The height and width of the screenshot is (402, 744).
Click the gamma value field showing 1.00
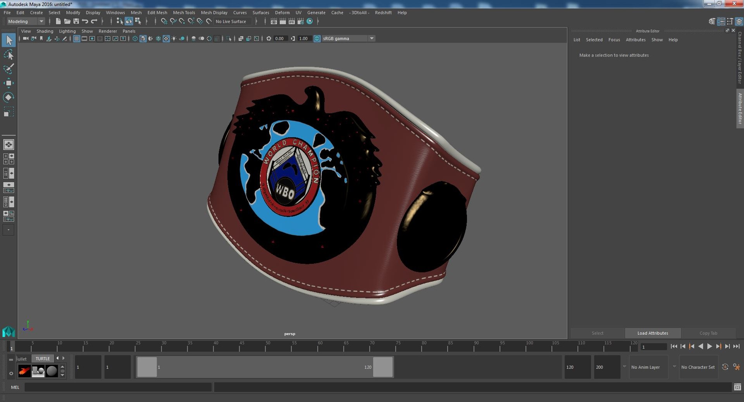[x=305, y=38]
